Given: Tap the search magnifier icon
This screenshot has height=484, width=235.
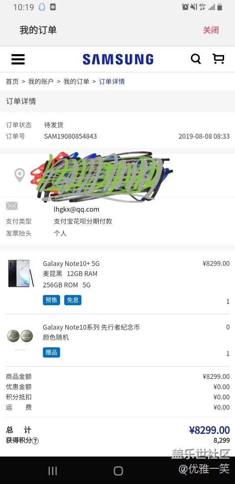Looking at the screenshot, I should [195, 59].
